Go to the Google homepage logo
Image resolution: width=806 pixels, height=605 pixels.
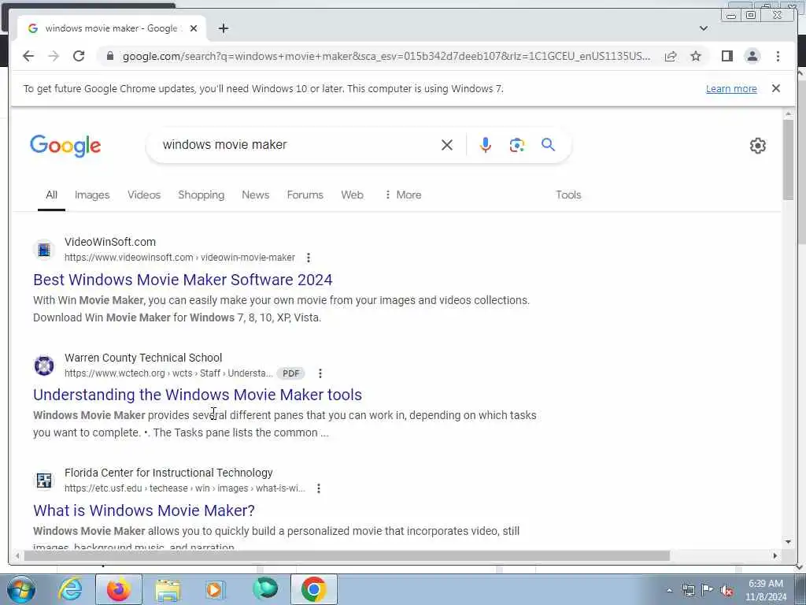click(x=65, y=146)
